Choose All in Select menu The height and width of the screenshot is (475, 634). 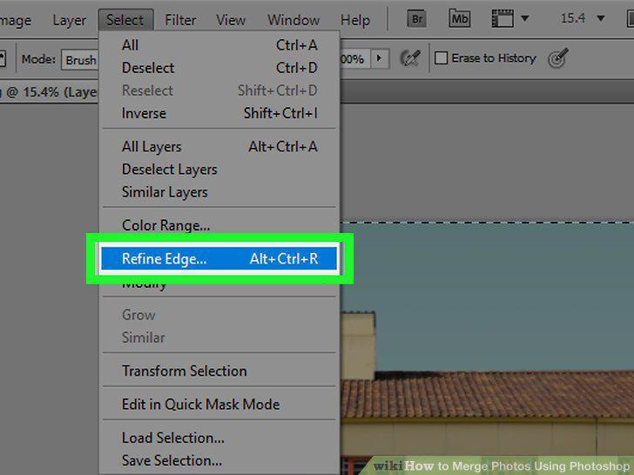tap(219, 45)
